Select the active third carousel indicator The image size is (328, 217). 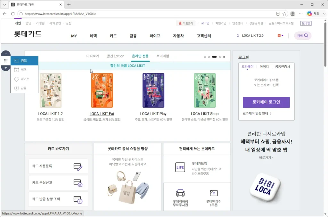[214, 57]
